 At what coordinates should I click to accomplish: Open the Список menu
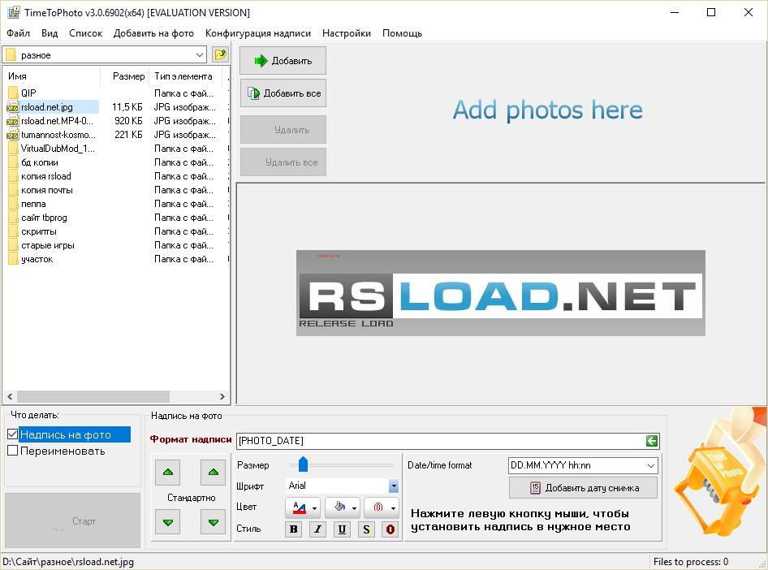coord(86,32)
